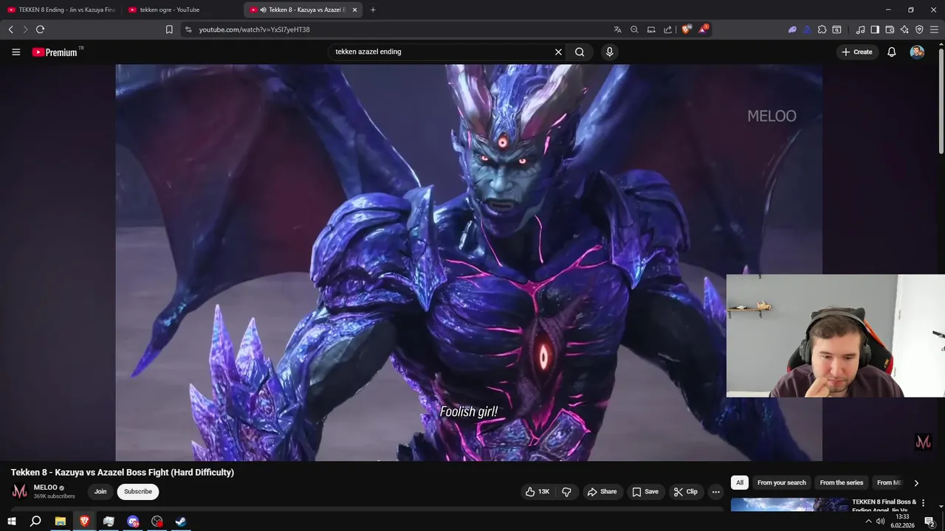The width and height of the screenshot is (945, 531).
Task: Open File Explorer from the taskbar
Action: [61, 521]
